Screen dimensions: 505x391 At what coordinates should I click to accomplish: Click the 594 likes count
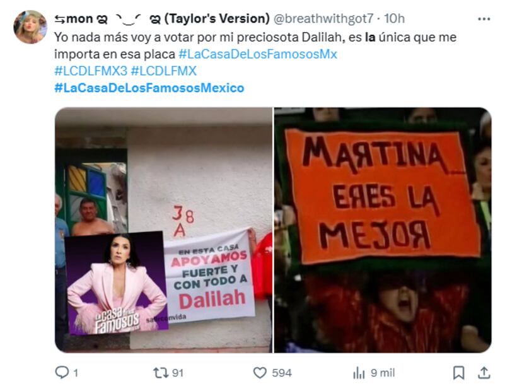click(x=282, y=373)
